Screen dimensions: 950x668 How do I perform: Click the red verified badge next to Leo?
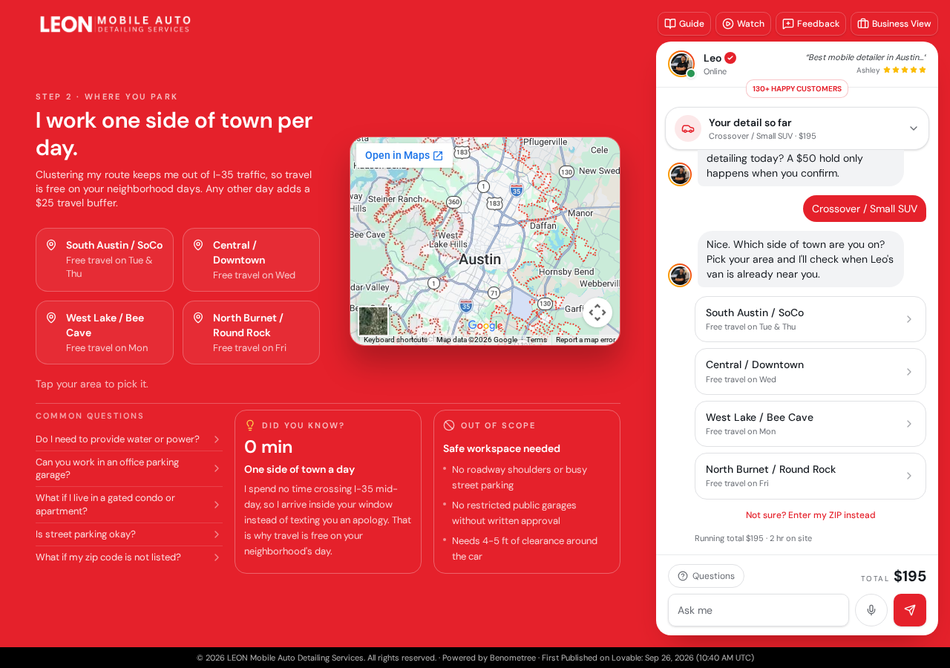tap(730, 58)
